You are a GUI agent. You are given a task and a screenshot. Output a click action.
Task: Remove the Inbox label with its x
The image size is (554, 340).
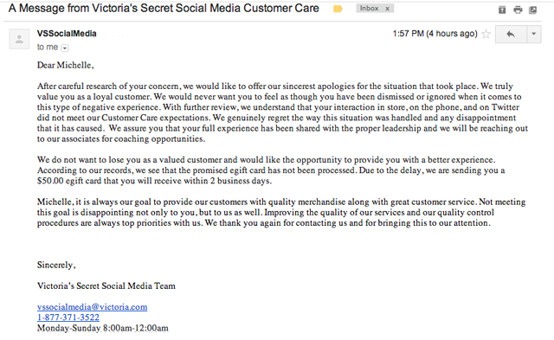pos(388,9)
